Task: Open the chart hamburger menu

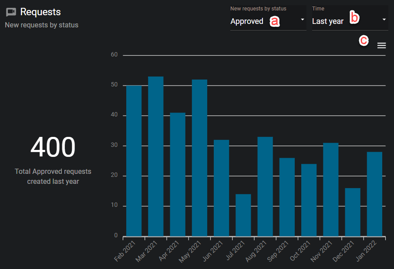Action: (x=381, y=46)
